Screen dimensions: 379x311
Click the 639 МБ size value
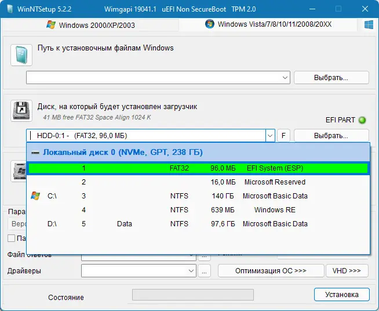(223, 210)
